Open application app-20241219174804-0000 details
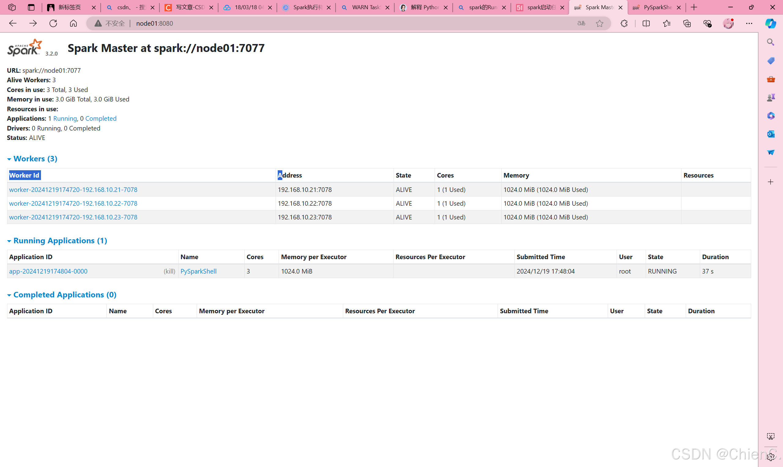 pyautogui.click(x=48, y=271)
